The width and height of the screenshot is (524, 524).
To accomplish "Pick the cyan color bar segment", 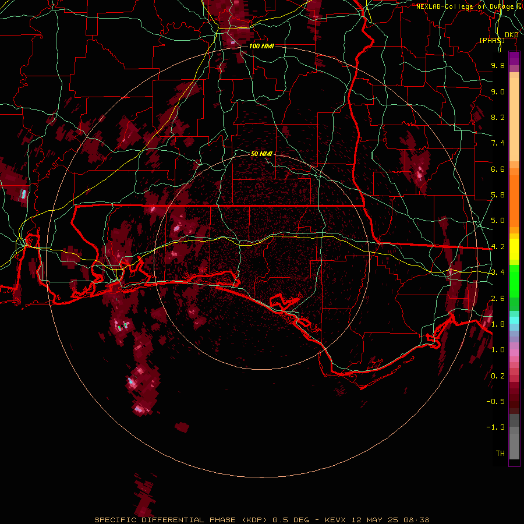I will point(514,320).
